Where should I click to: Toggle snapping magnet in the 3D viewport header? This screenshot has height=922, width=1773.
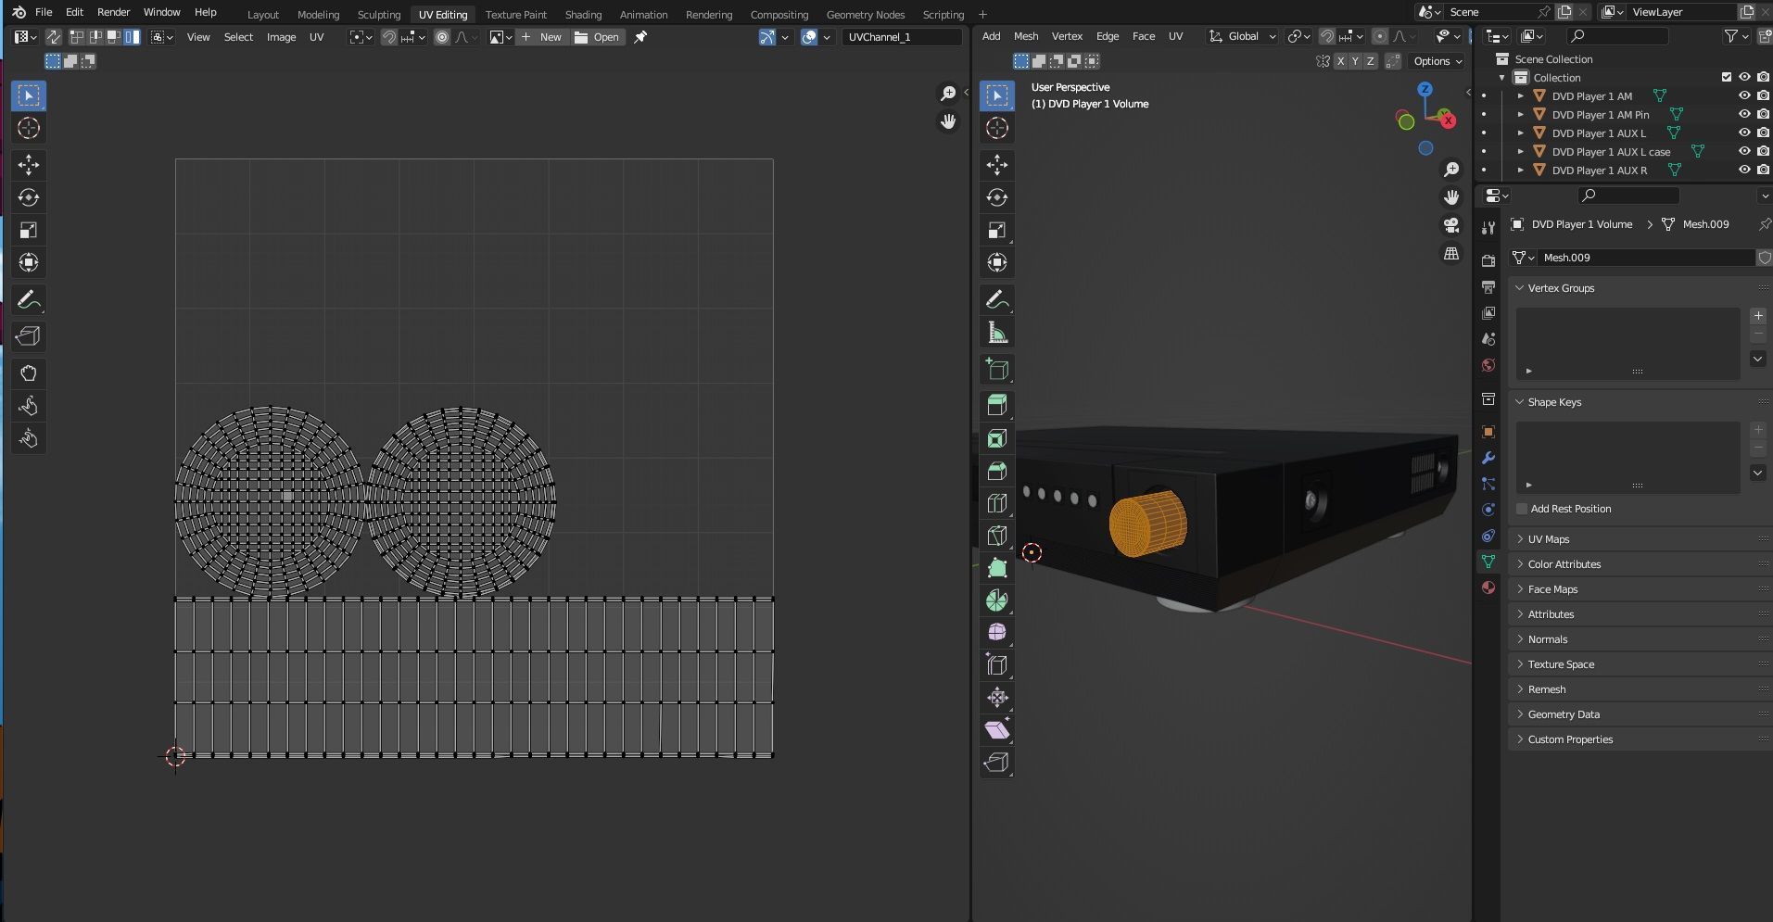point(1327,36)
